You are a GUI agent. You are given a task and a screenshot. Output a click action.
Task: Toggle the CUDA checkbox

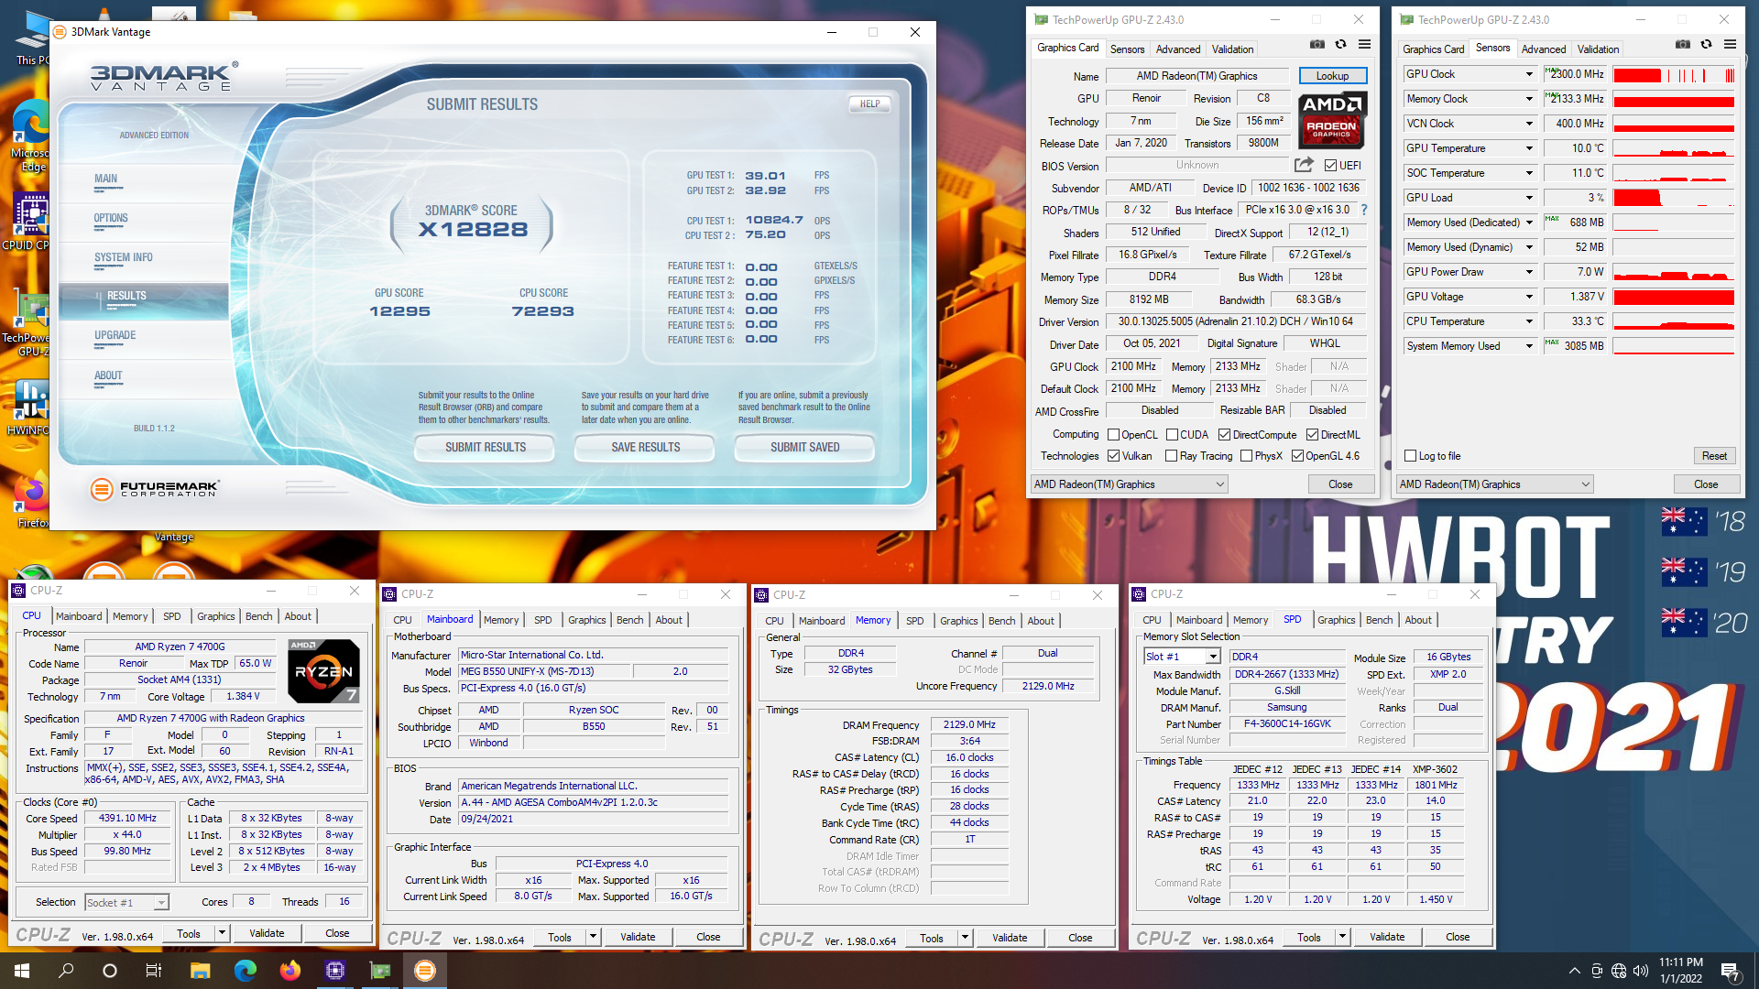click(x=1172, y=435)
